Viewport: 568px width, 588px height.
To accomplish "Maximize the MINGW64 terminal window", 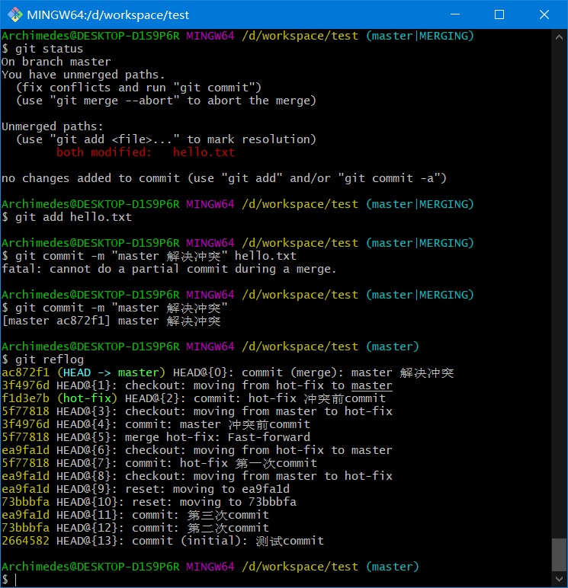I will pos(499,14).
